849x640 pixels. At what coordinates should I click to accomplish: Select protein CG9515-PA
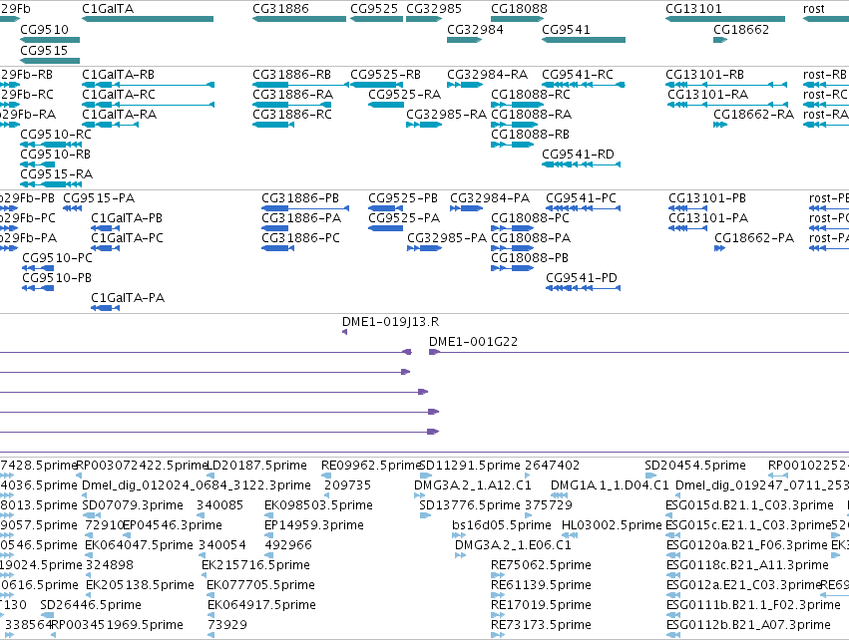pyautogui.click(x=99, y=198)
